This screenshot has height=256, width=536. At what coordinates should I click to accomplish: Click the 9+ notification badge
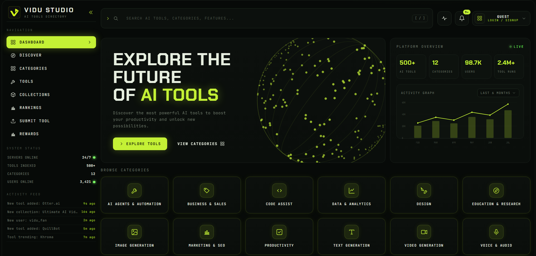pyautogui.click(x=467, y=12)
